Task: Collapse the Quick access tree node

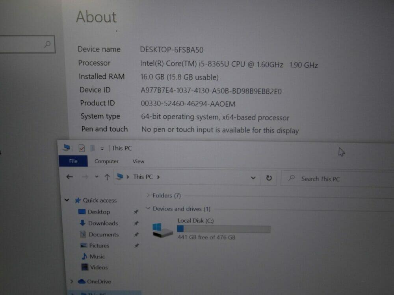Action: pyautogui.click(x=67, y=200)
